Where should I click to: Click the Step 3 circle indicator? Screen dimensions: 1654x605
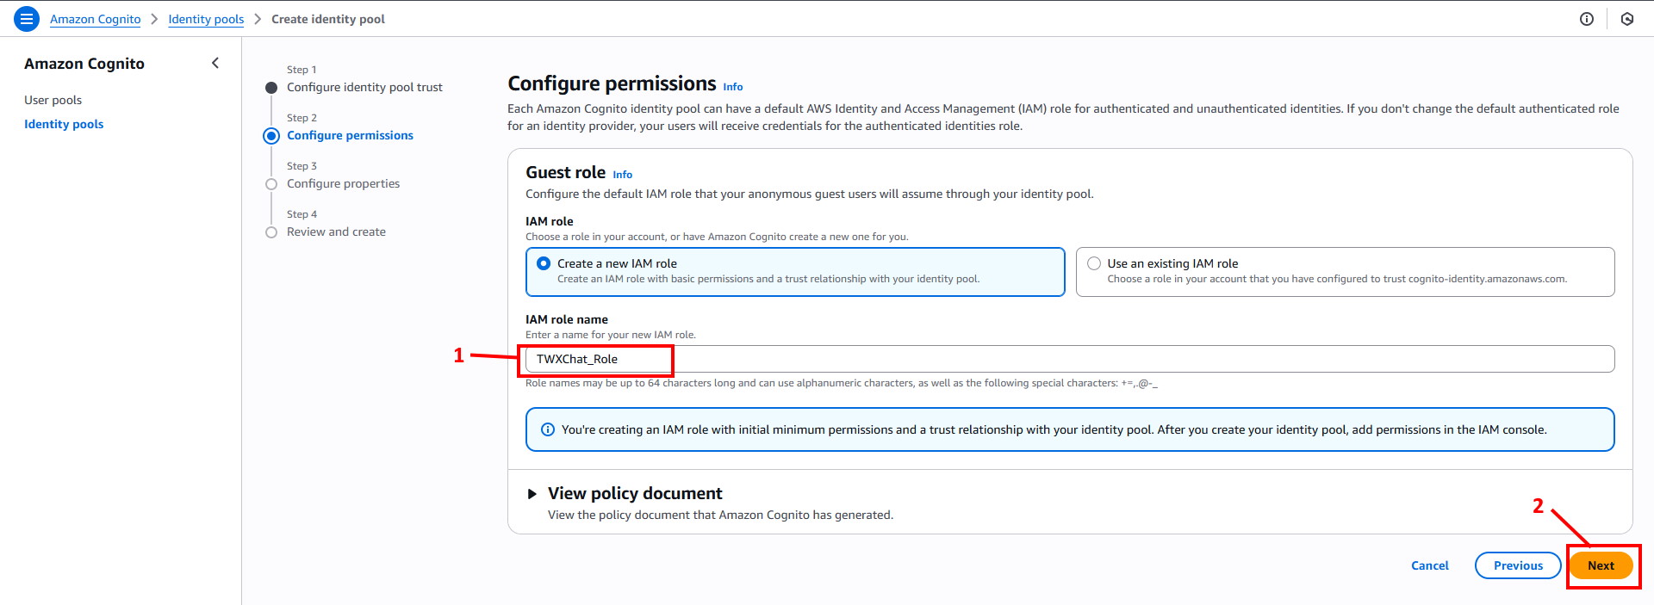tap(271, 184)
